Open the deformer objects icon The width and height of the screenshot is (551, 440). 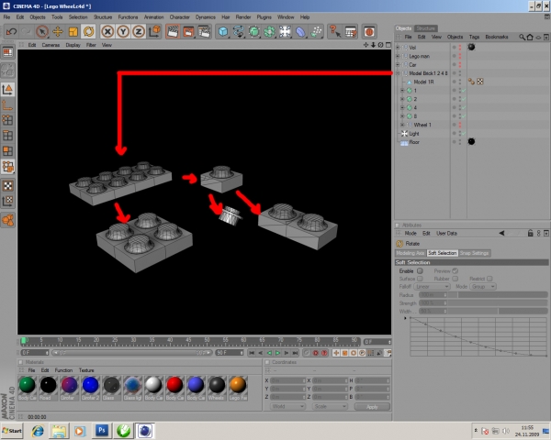[x=300, y=31]
